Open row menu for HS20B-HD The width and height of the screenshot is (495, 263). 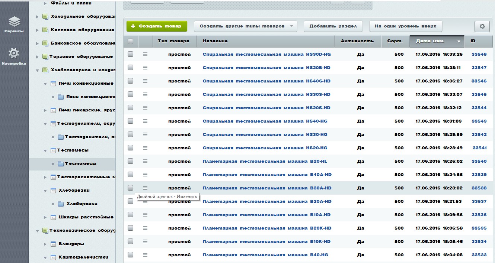145,68
